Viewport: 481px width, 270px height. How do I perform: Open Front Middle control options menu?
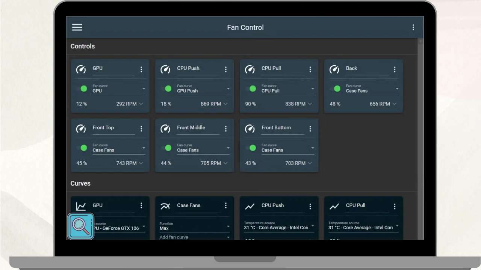(225, 129)
